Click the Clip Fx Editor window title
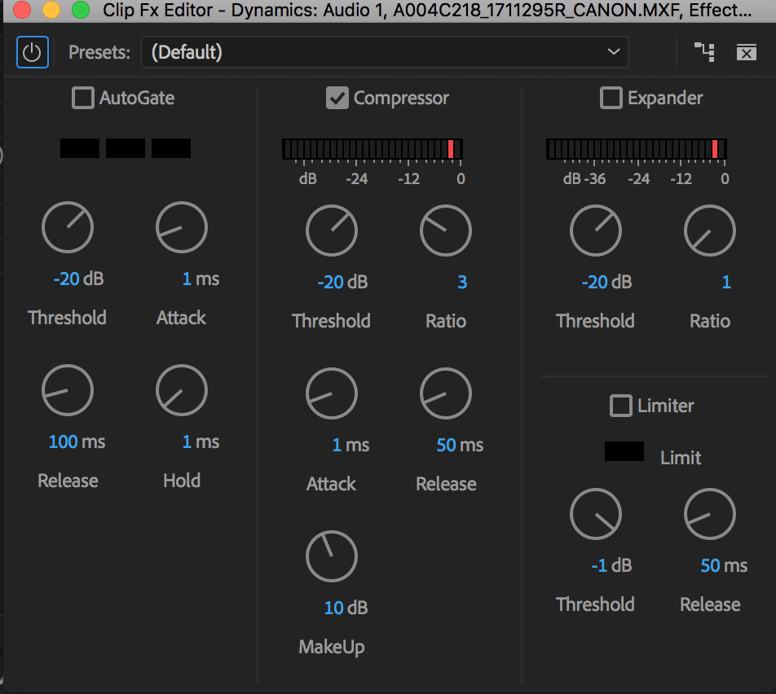776x694 pixels. [x=427, y=10]
